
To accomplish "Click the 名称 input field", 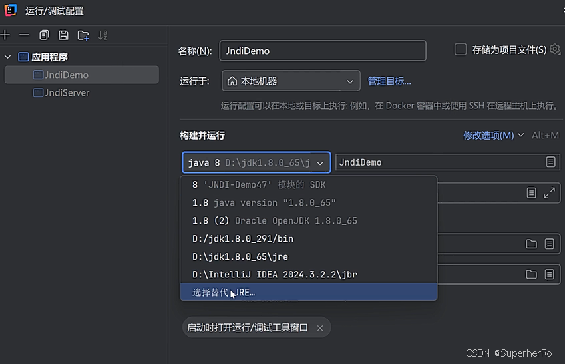I will tap(323, 51).
